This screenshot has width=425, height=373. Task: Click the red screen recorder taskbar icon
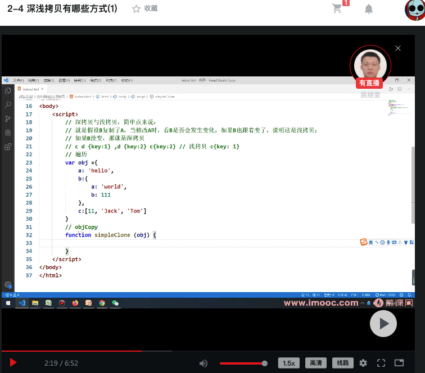click(x=62, y=303)
